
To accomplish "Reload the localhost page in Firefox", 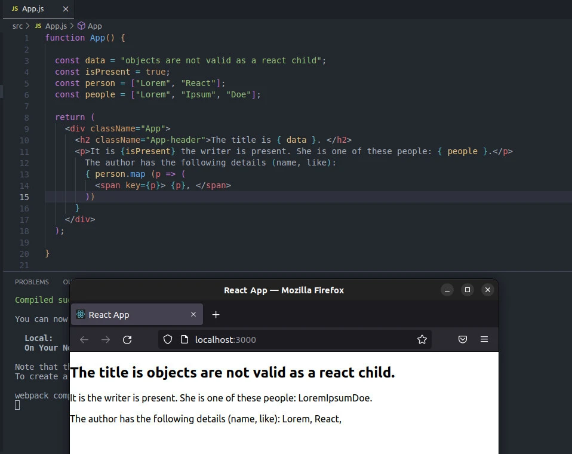I will [x=127, y=340].
